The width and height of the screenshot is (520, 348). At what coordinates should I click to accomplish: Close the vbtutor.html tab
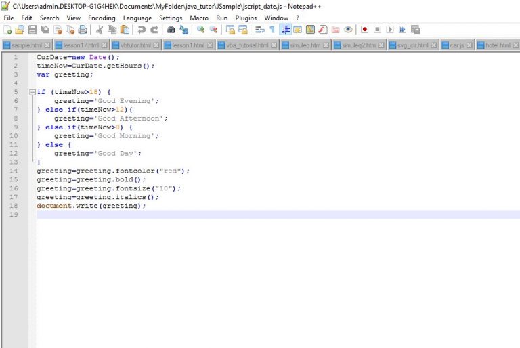click(x=156, y=45)
